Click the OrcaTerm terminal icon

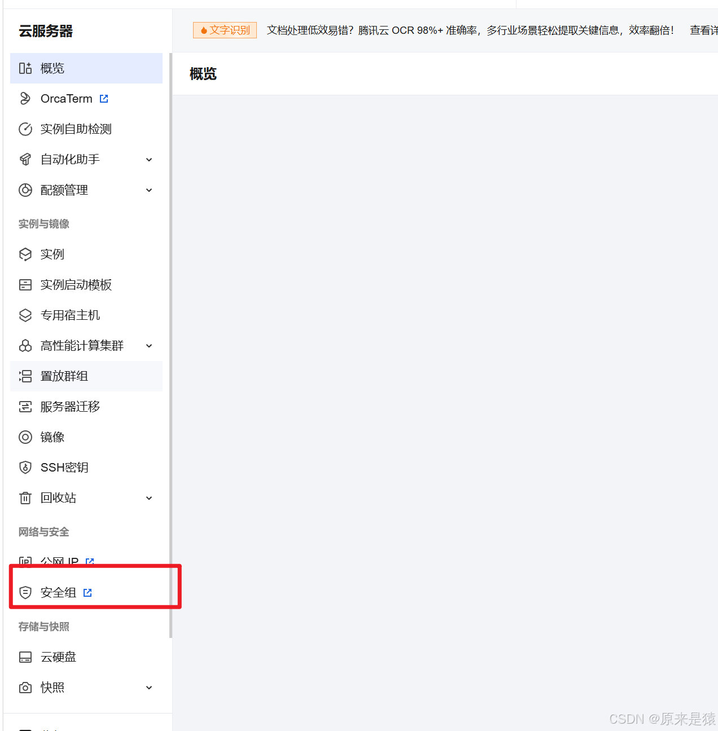point(25,99)
